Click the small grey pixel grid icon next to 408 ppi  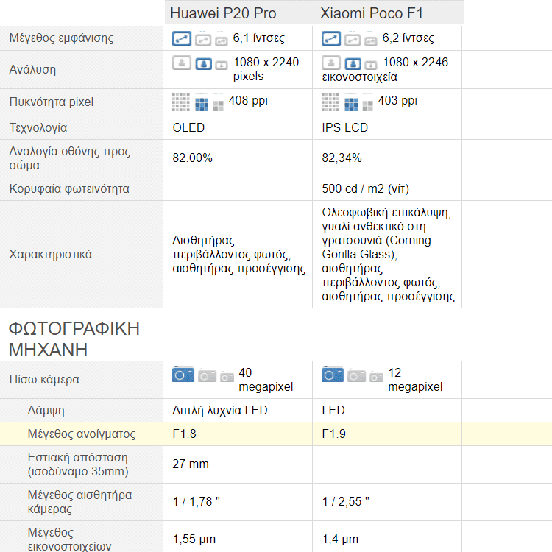click(219, 106)
